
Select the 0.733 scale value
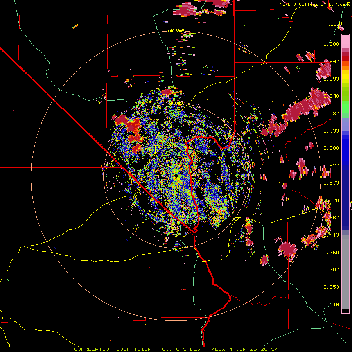pos(331,131)
